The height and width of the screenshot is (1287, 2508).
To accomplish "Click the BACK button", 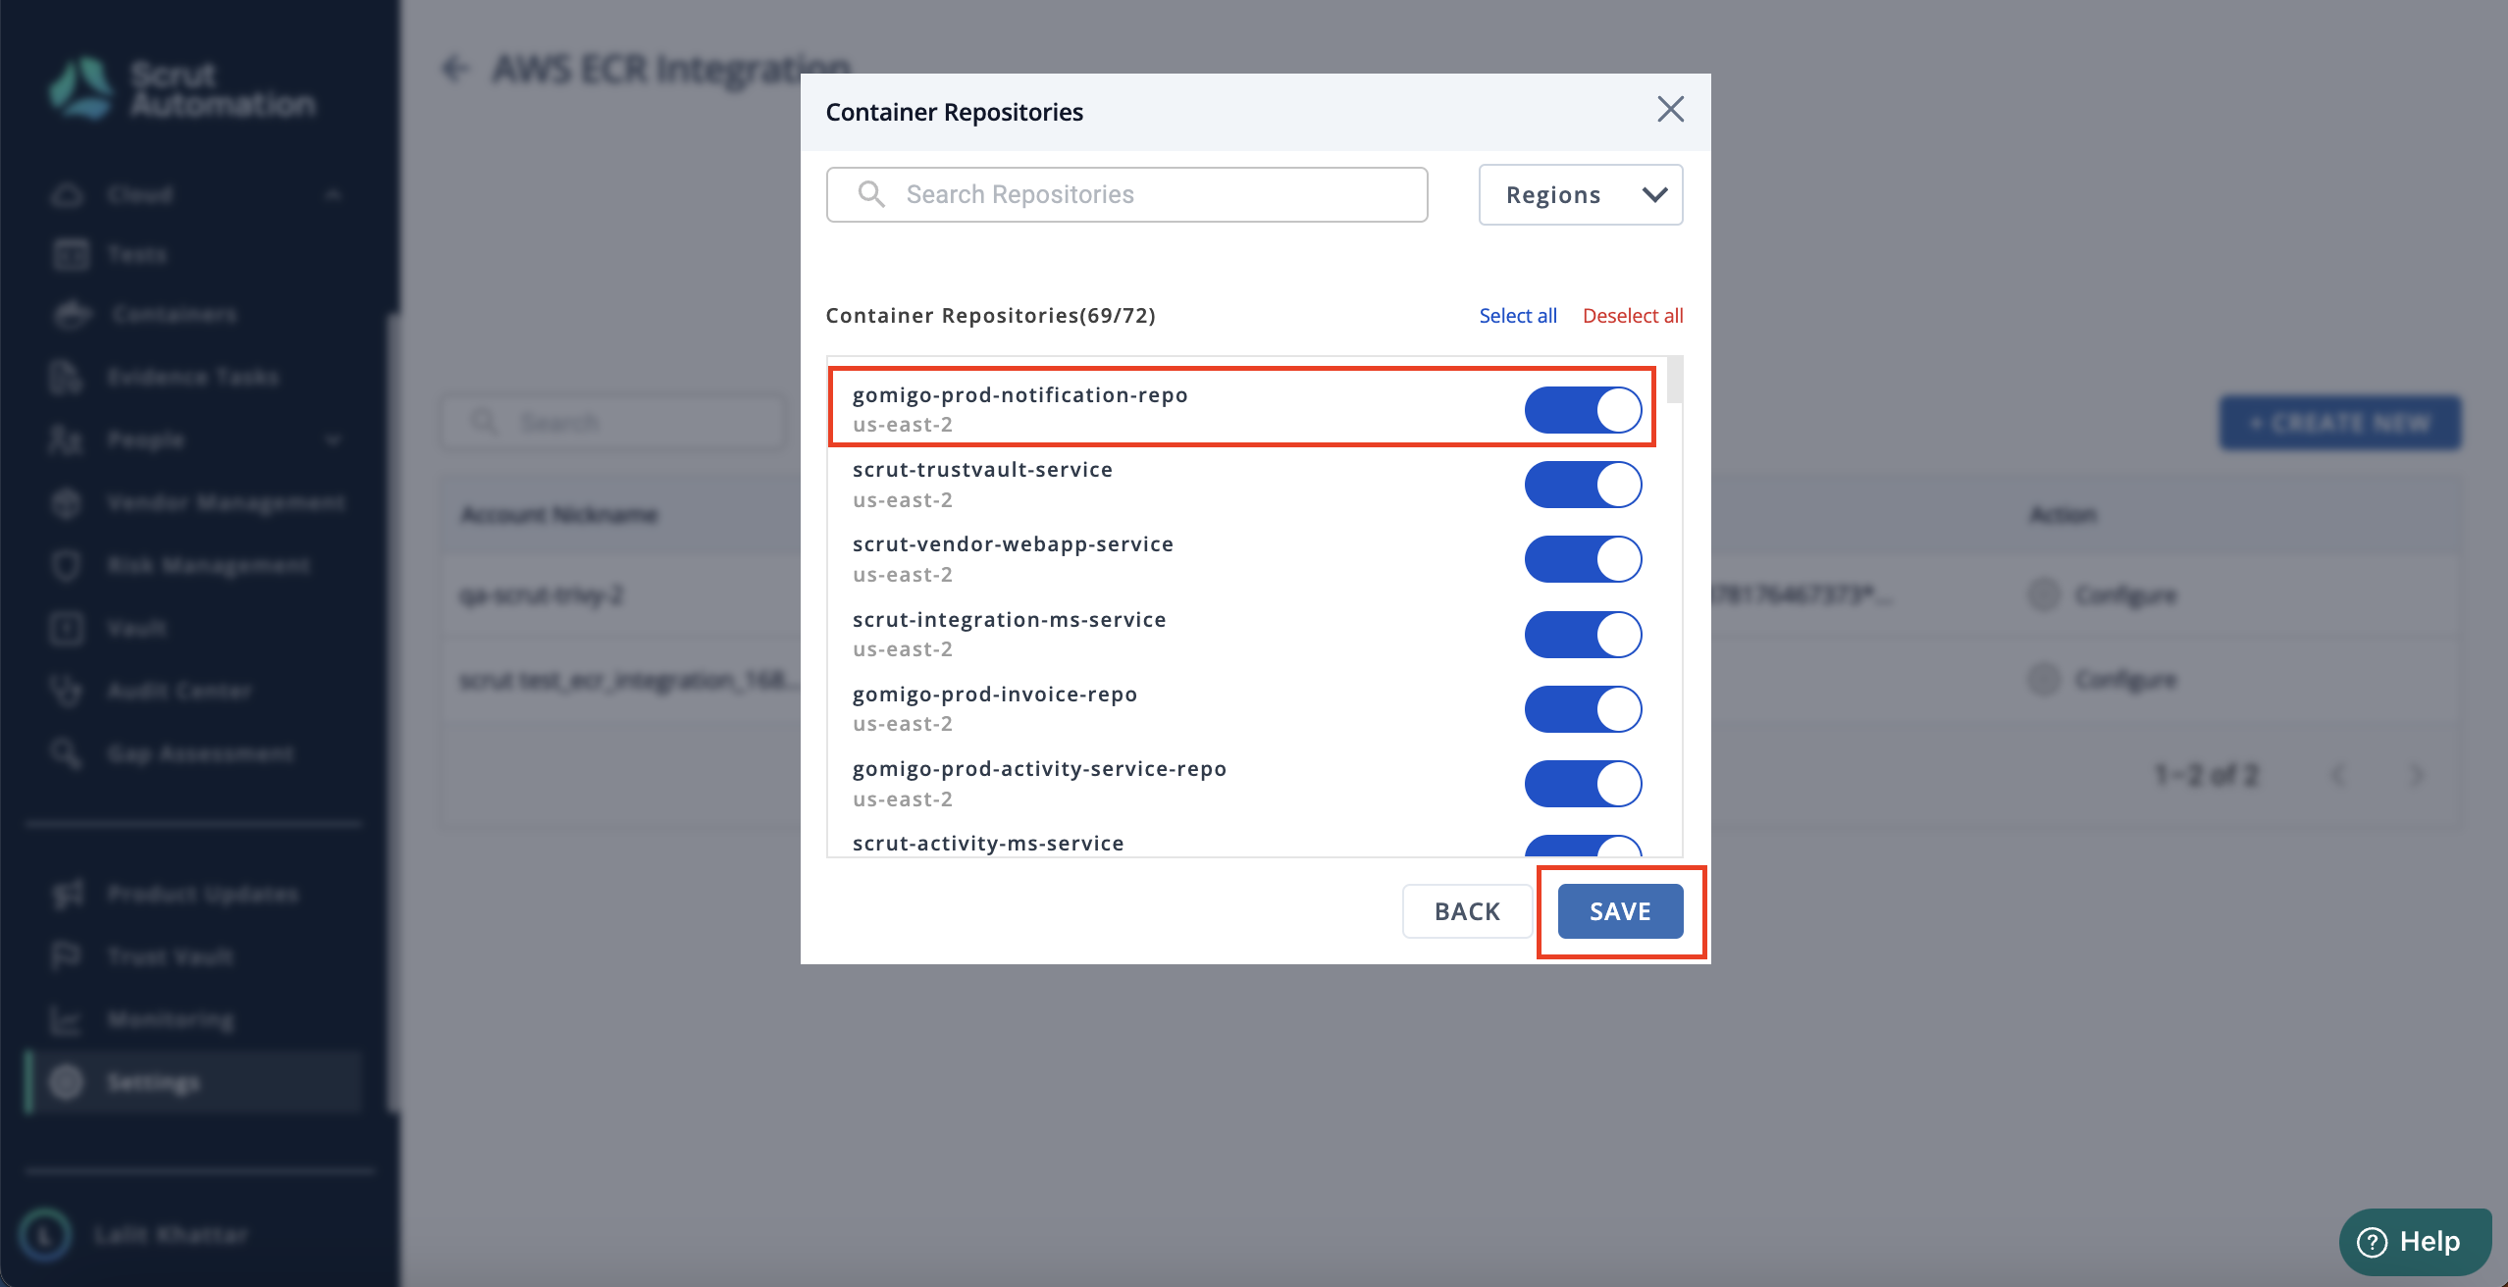I will [x=1467, y=911].
